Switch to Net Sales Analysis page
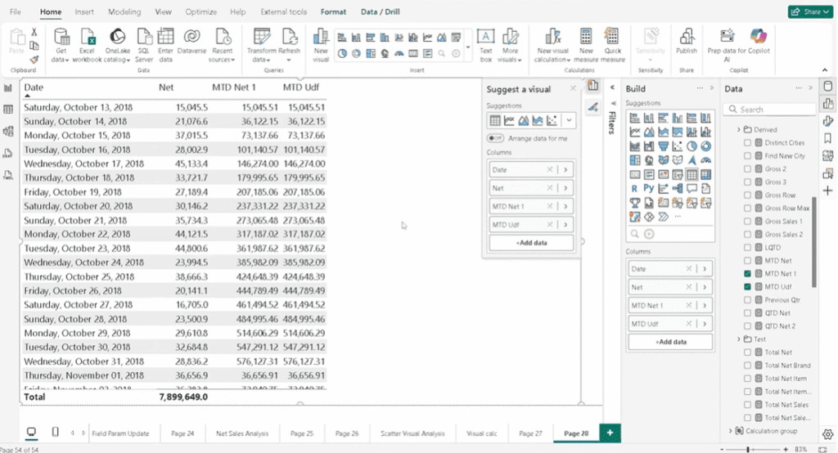Viewport: 838px width, 453px height. [x=242, y=433]
